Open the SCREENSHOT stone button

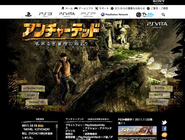(157, 102)
